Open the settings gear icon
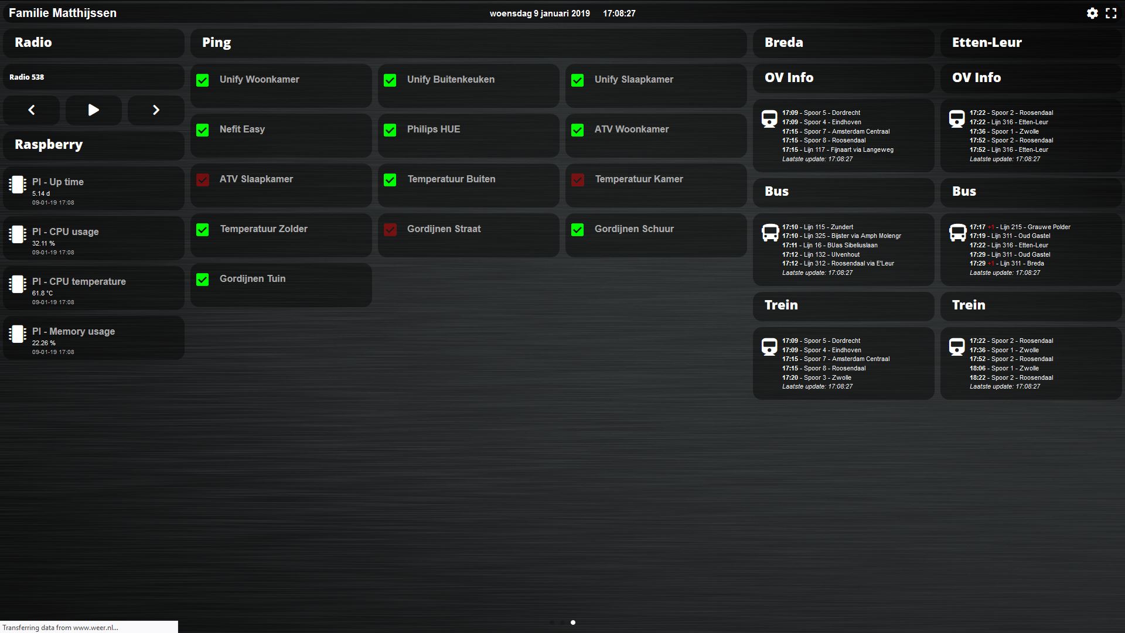The height and width of the screenshot is (633, 1125). (1092, 13)
